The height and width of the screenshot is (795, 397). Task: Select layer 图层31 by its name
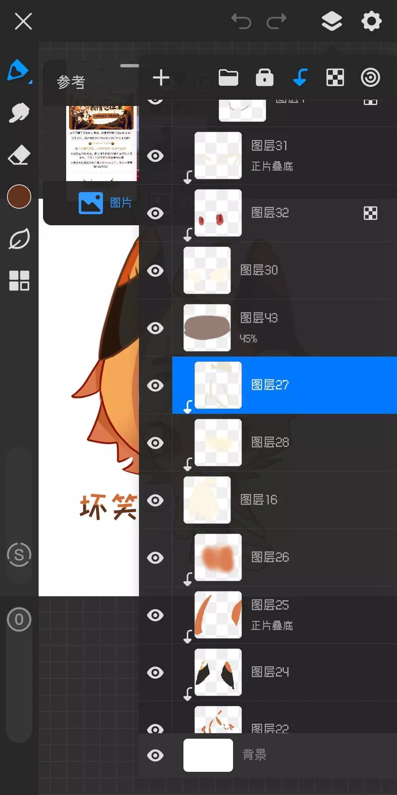pos(269,146)
